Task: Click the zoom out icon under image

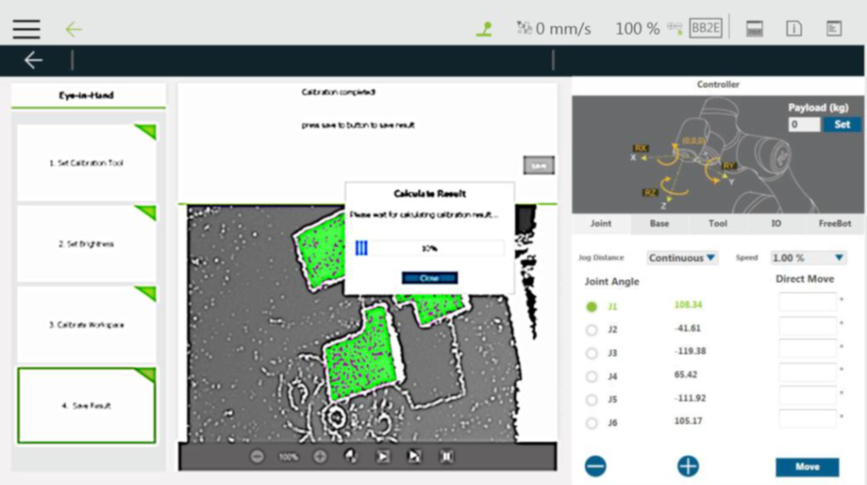Action: (x=257, y=456)
